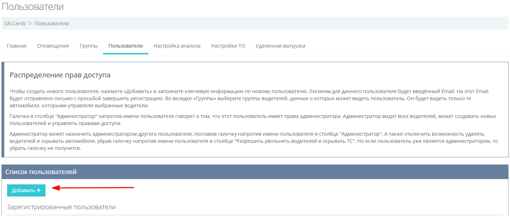Click the Распределение прав доступа heading
The width and height of the screenshot is (510, 216).
[60, 75]
